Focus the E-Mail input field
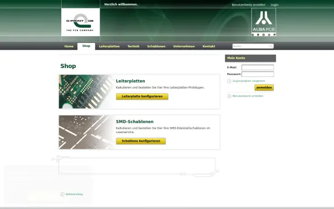Image resolution: width=334 pixels, height=209 pixels. (258, 67)
